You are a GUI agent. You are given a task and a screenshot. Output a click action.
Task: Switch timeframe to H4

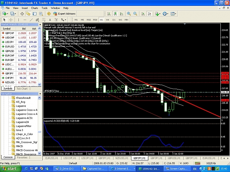coord(107,20)
